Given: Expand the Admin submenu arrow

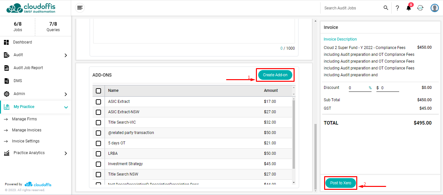Looking at the screenshot, I should [66, 94].
